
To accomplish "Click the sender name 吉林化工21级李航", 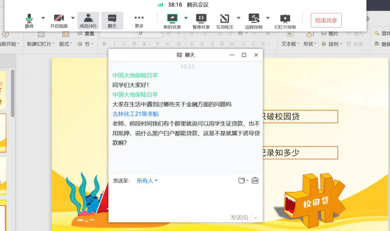I will click(x=136, y=114).
